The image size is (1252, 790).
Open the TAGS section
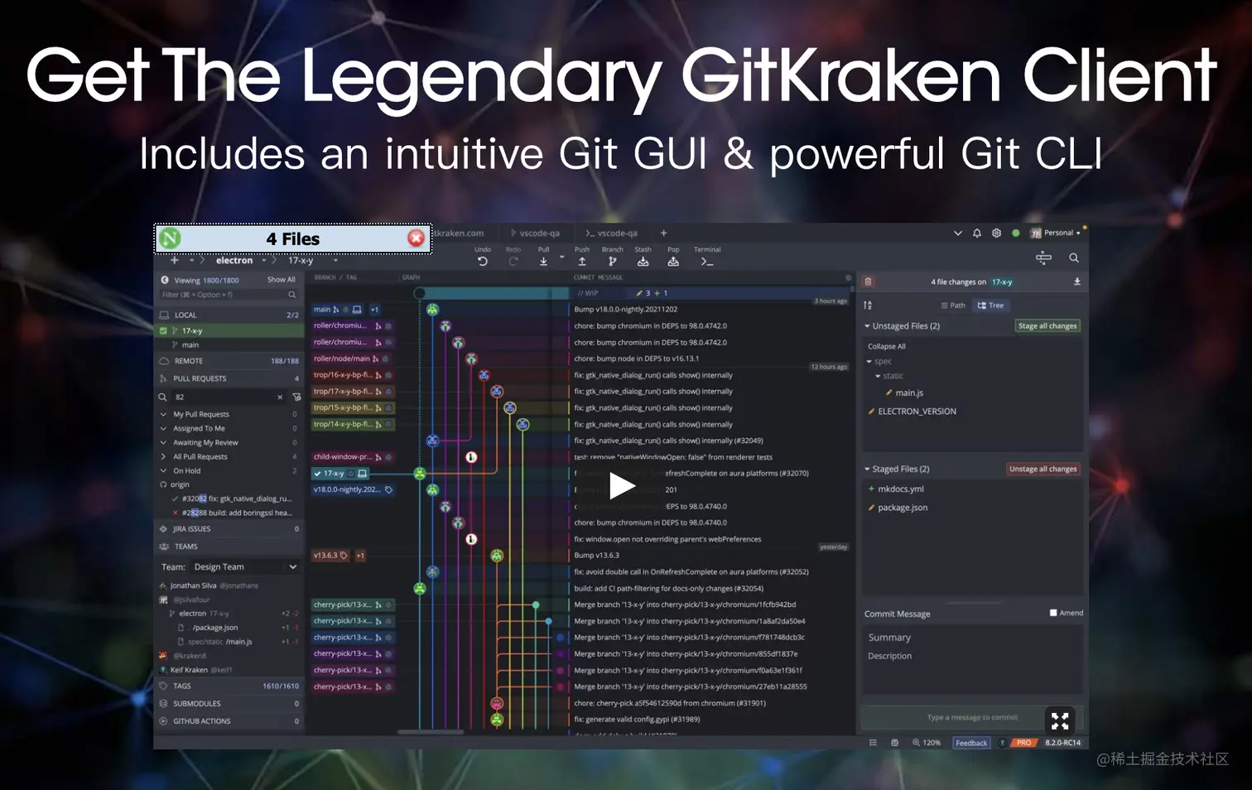click(x=229, y=686)
